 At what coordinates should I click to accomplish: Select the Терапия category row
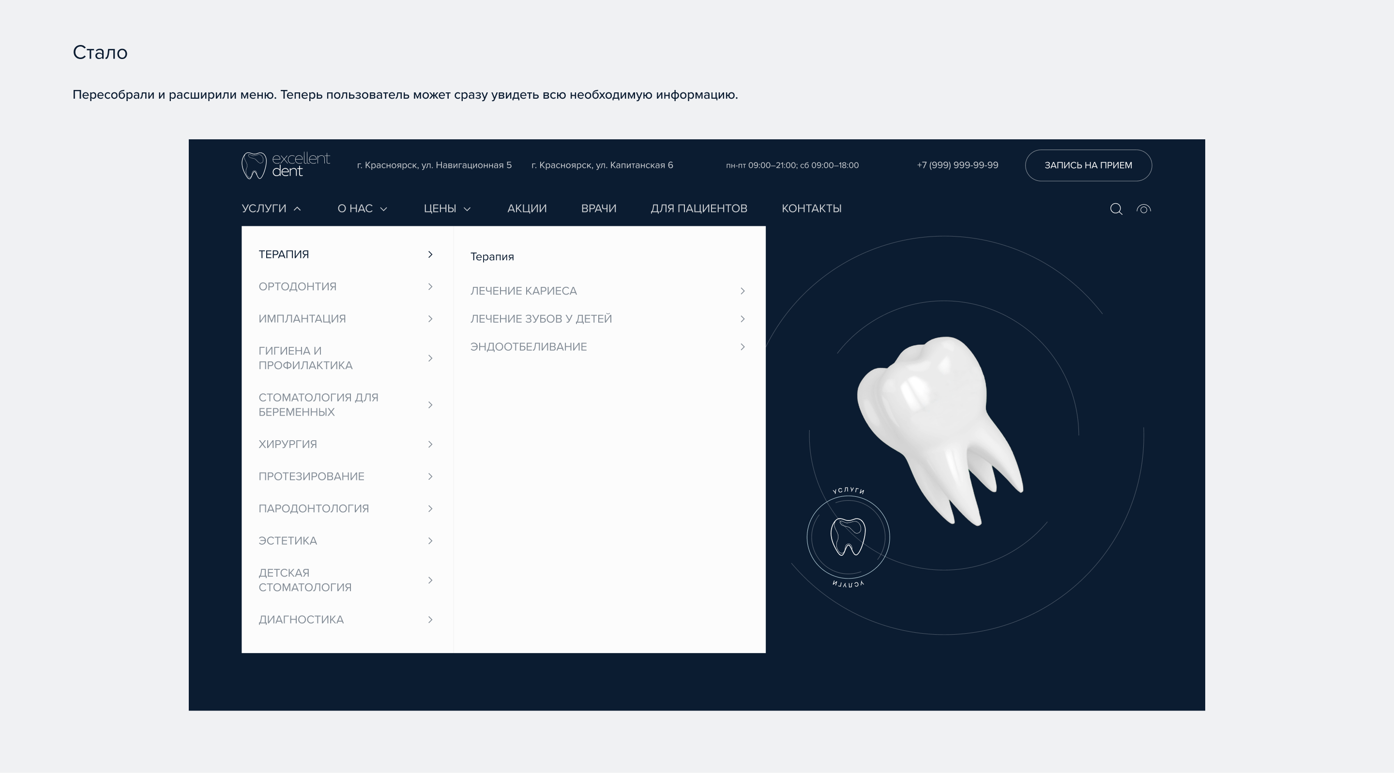click(x=347, y=254)
